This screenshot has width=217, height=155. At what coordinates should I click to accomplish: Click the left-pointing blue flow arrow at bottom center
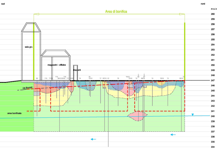coord(93,139)
